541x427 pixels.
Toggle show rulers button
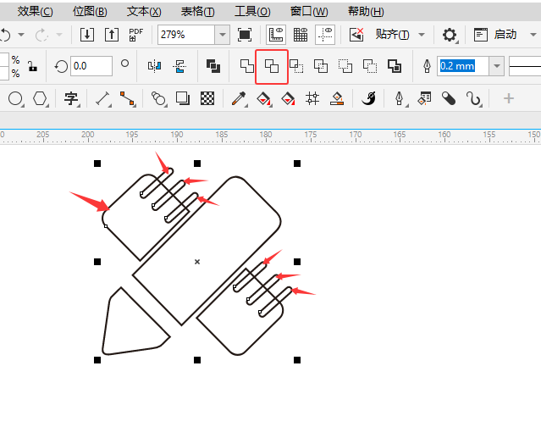click(x=275, y=35)
